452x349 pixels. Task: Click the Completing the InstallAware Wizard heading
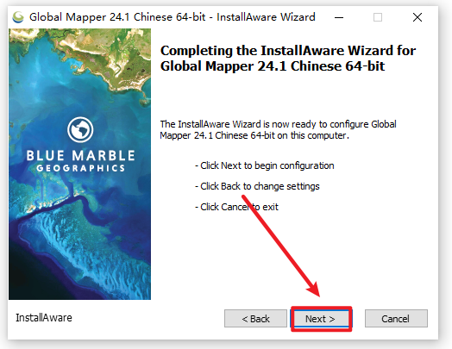pos(288,59)
